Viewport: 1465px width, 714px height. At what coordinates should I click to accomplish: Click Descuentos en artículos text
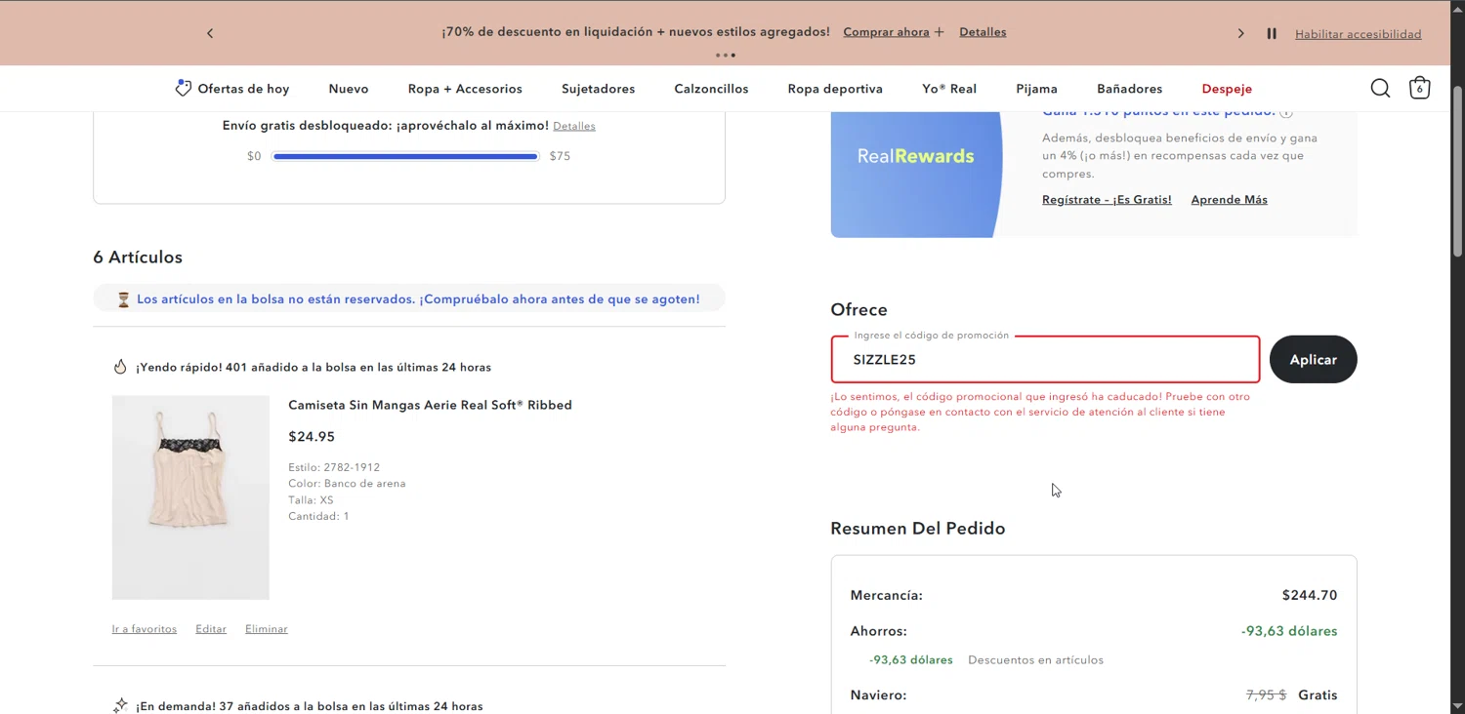coord(1035,660)
